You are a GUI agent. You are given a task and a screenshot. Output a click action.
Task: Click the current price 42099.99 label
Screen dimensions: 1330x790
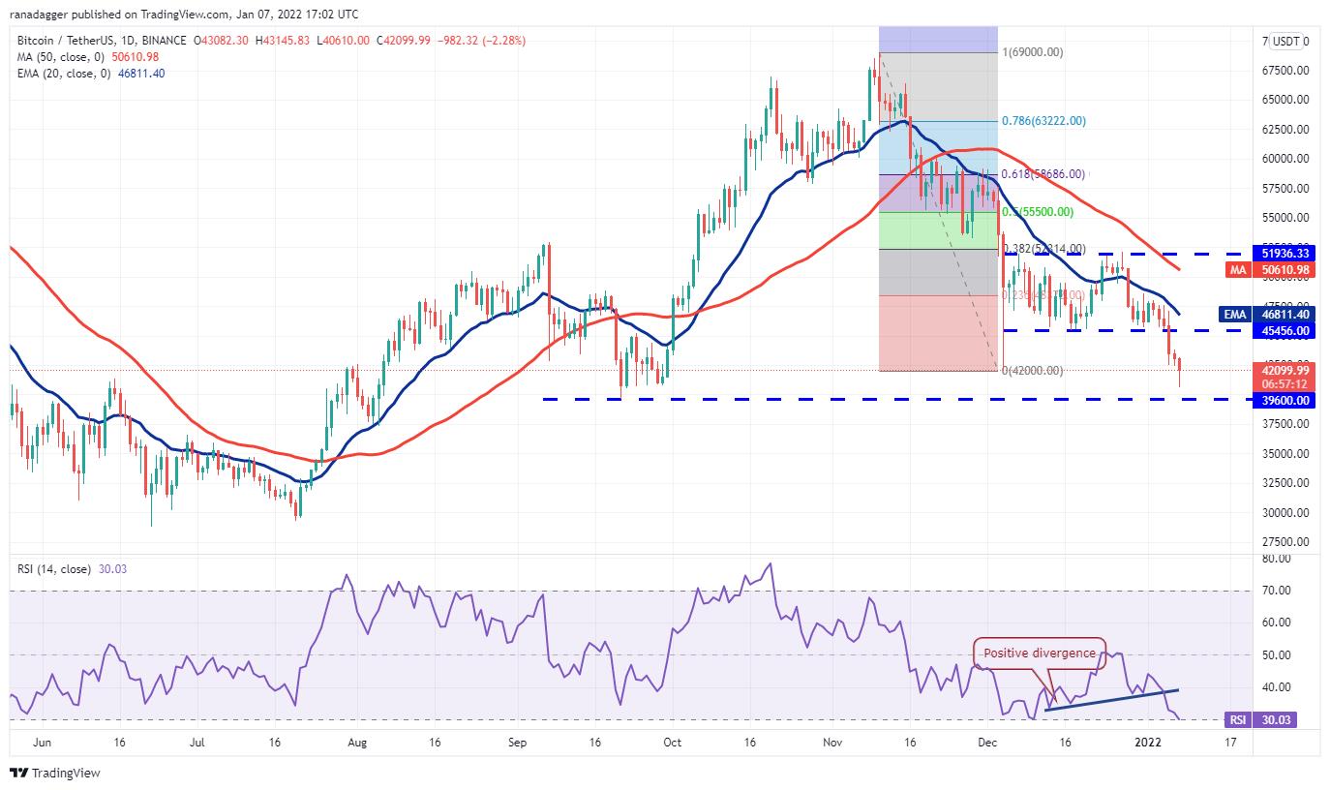click(x=1285, y=370)
